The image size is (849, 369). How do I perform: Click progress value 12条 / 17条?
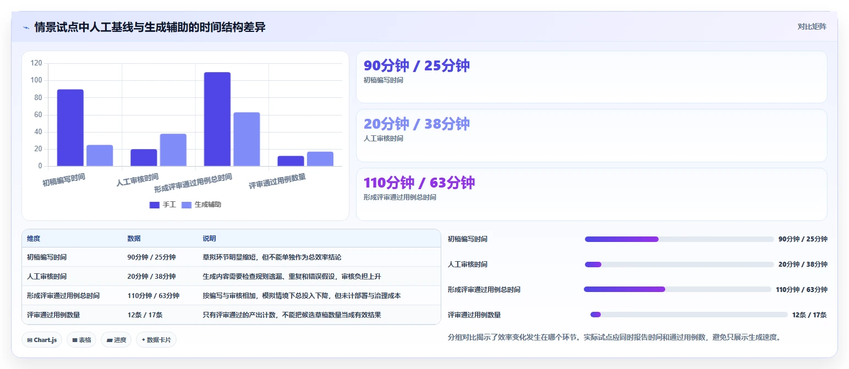tap(809, 315)
